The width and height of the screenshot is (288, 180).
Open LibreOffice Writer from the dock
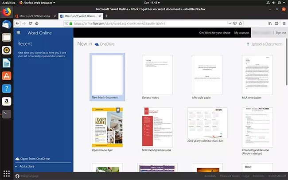point(7,63)
